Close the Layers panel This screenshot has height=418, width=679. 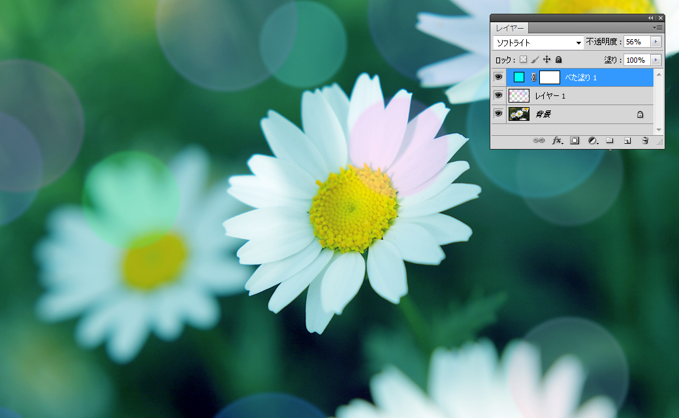660,18
